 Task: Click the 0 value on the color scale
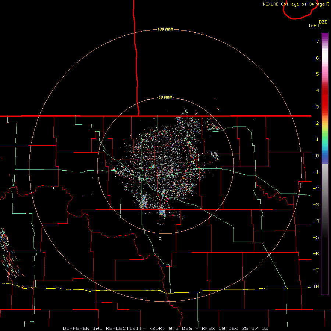[317, 156]
